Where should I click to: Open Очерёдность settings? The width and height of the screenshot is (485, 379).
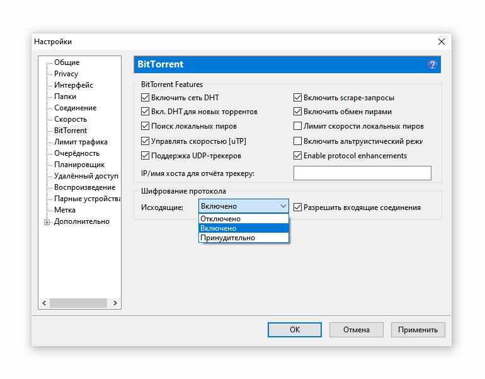click(77, 153)
